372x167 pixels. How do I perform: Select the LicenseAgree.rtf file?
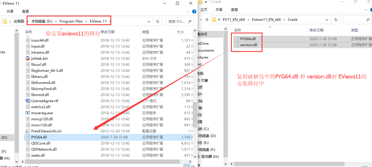45,101
